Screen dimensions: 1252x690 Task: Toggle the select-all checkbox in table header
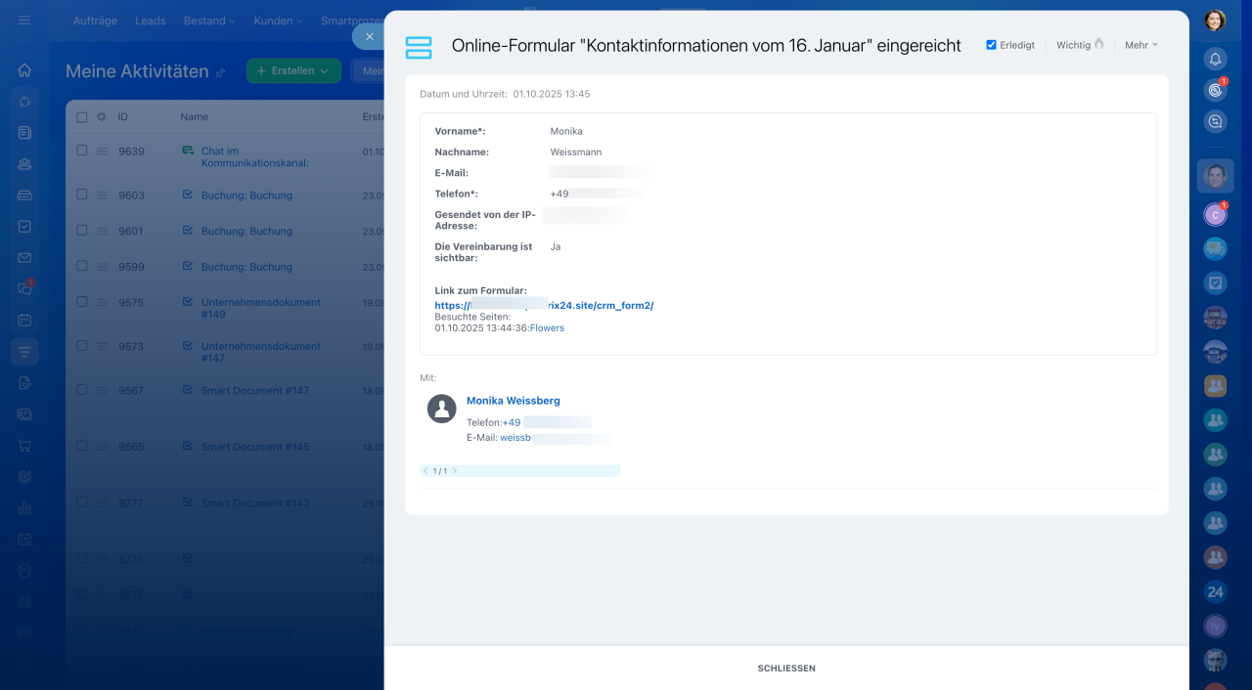coord(82,116)
